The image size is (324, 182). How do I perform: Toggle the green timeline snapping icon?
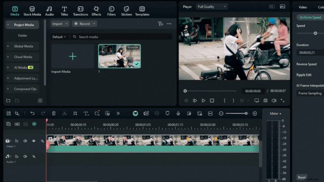34,124
